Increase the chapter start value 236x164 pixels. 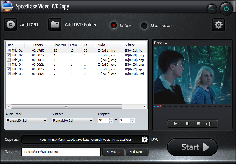[111, 119]
